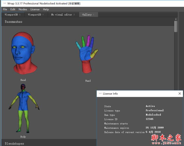
Task: Open the License menu
Action: 35,9
